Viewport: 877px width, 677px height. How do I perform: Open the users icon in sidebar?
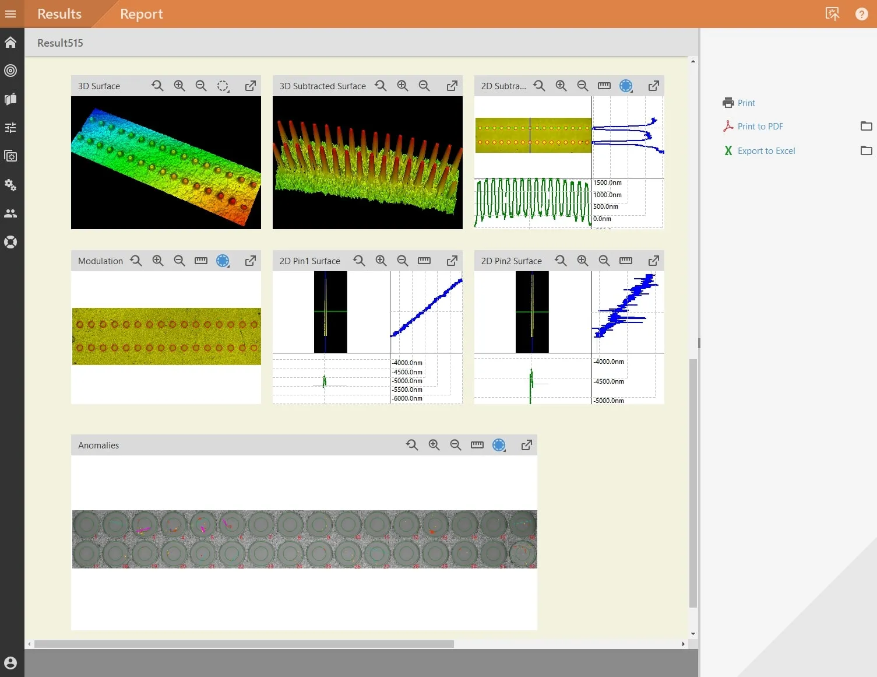click(x=10, y=213)
